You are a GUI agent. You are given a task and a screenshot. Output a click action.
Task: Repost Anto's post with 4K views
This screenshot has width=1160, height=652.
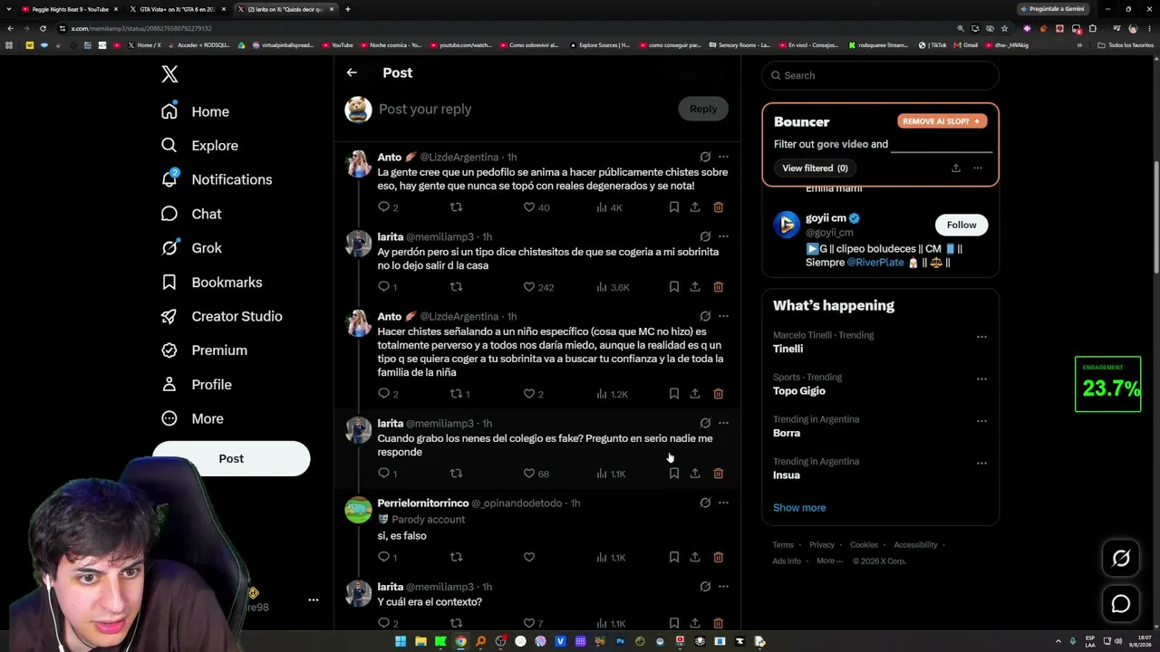[x=456, y=207]
